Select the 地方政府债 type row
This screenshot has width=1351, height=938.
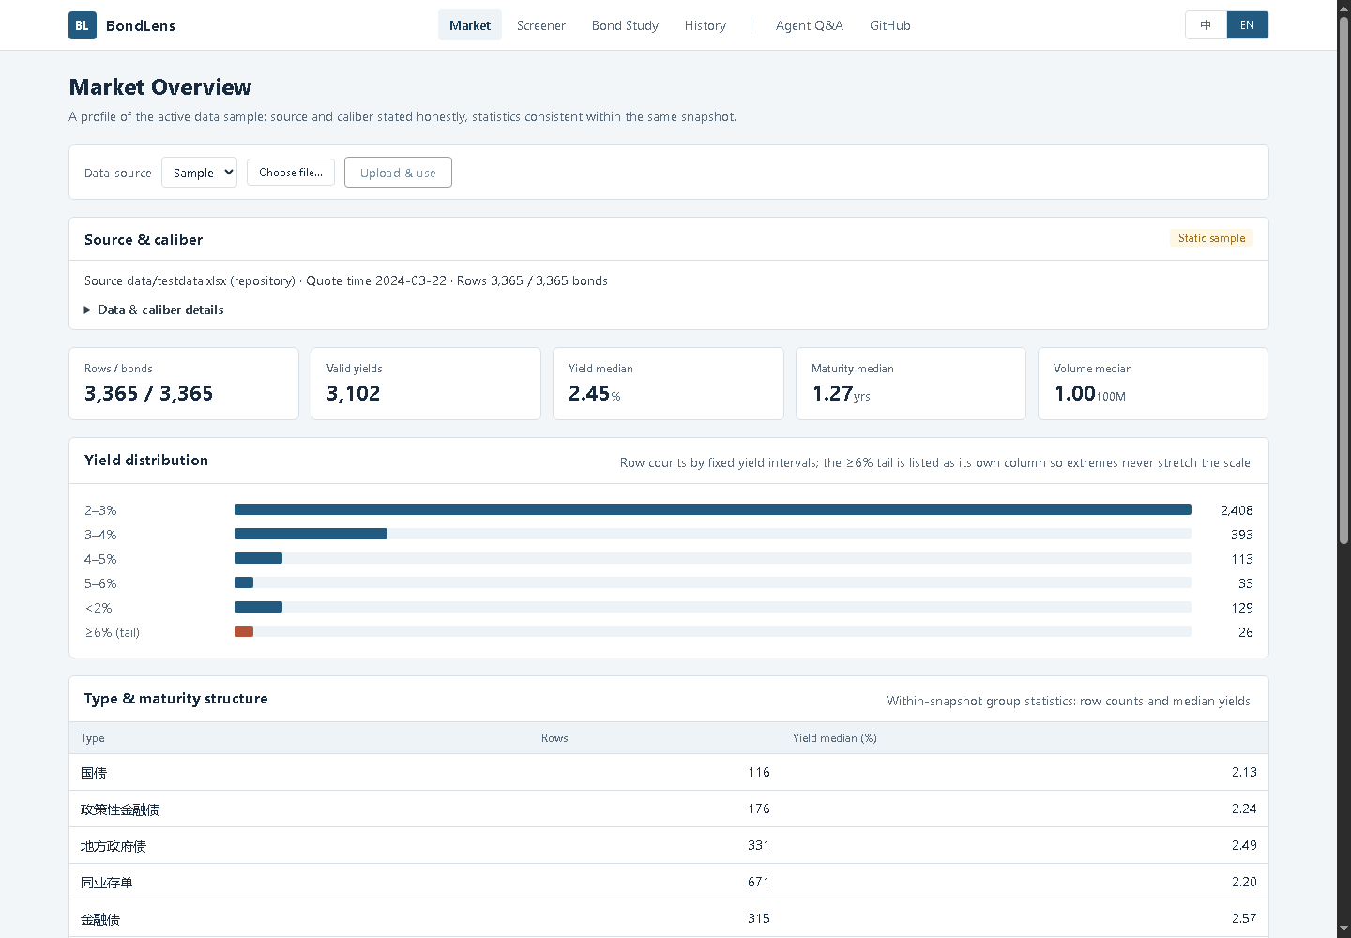[x=669, y=845]
